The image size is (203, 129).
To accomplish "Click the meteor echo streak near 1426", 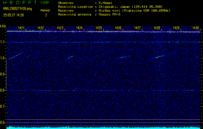I will (x=122, y=57).
